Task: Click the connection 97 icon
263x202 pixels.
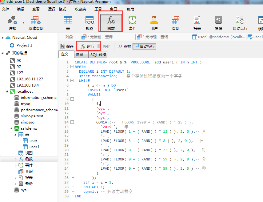Action: pyautogui.click(x=12, y=67)
